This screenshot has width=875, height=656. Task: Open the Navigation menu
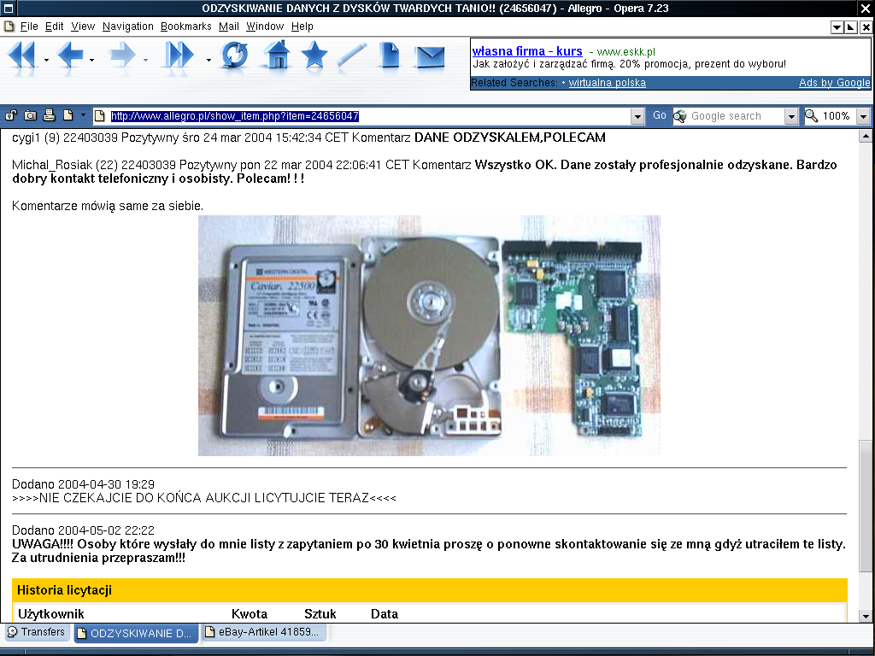(x=127, y=26)
